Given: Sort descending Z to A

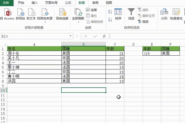Looking at the screenshot, I should point(110,19).
